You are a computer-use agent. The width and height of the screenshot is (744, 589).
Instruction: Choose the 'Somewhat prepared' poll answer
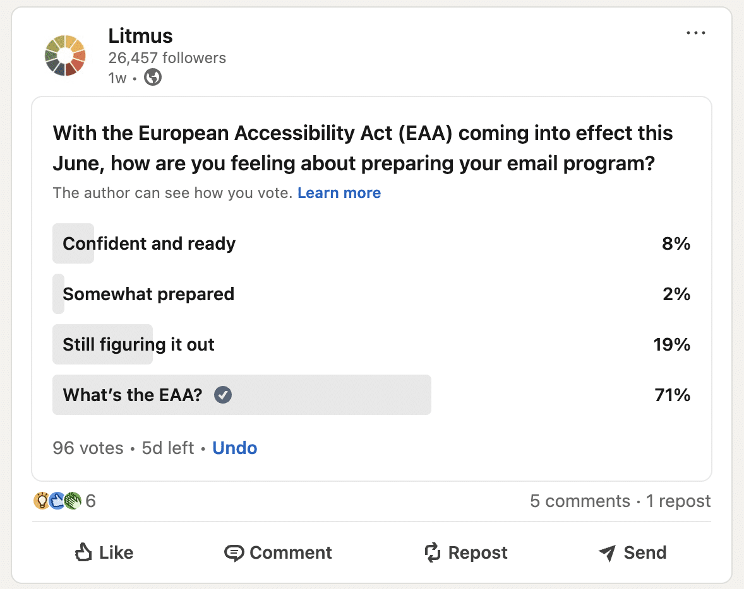click(x=148, y=294)
